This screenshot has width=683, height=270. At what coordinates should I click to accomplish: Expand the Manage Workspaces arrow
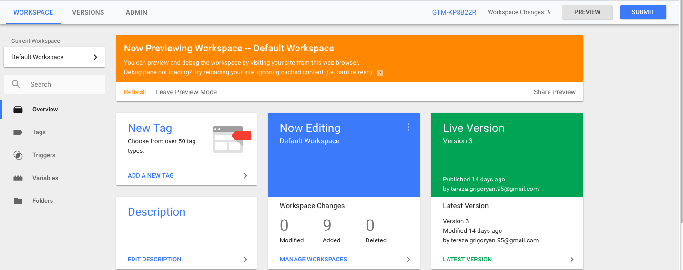(x=408, y=260)
